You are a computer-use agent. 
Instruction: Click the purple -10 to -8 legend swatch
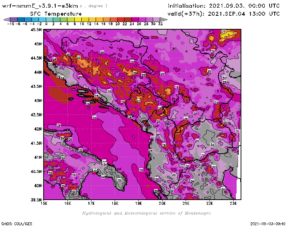14,19
